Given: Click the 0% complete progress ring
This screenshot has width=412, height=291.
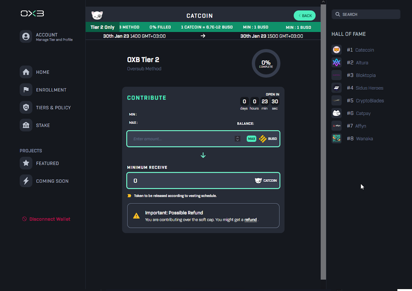Looking at the screenshot, I should coord(266,63).
